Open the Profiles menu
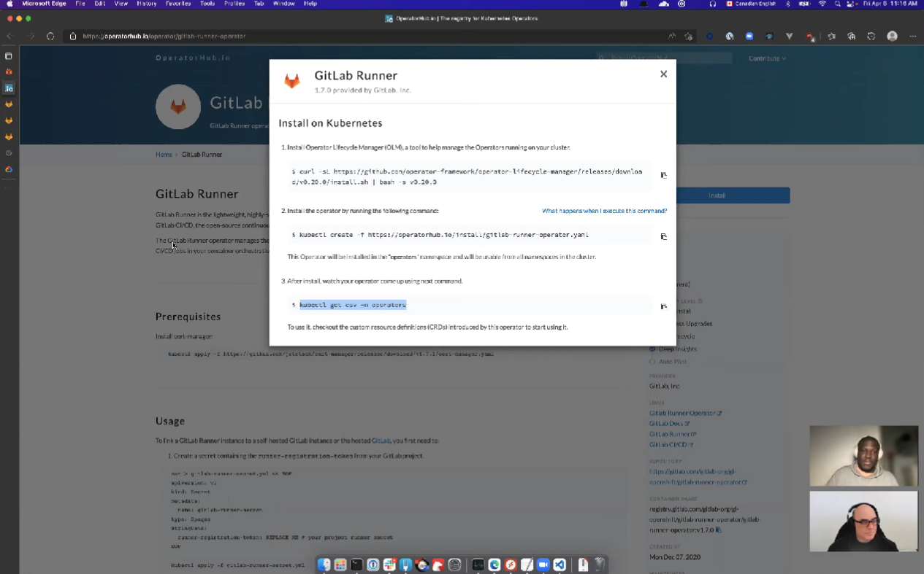The height and width of the screenshot is (574, 924). (234, 4)
